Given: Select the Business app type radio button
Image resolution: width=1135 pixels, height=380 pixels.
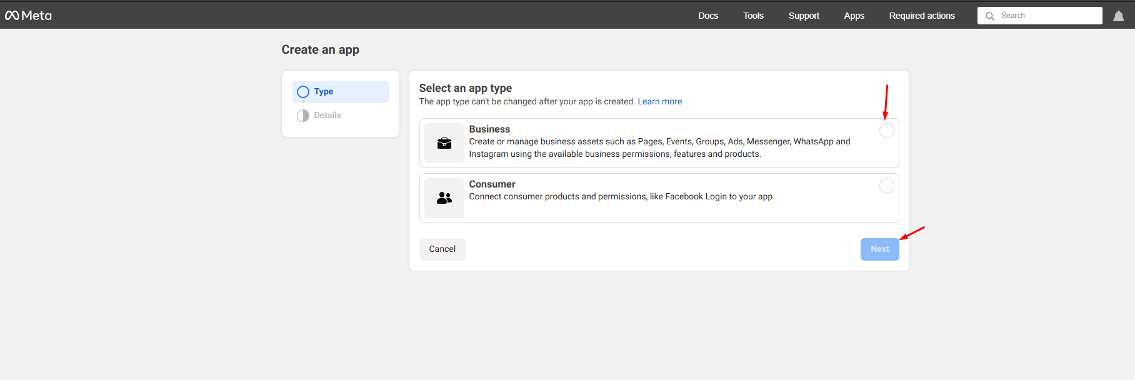Looking at the screenshot, I should click(x=886, y=131).
